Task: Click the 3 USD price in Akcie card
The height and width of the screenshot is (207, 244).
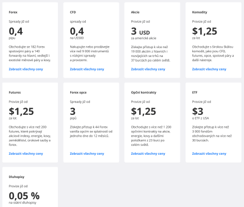Action: click(141, 32)
